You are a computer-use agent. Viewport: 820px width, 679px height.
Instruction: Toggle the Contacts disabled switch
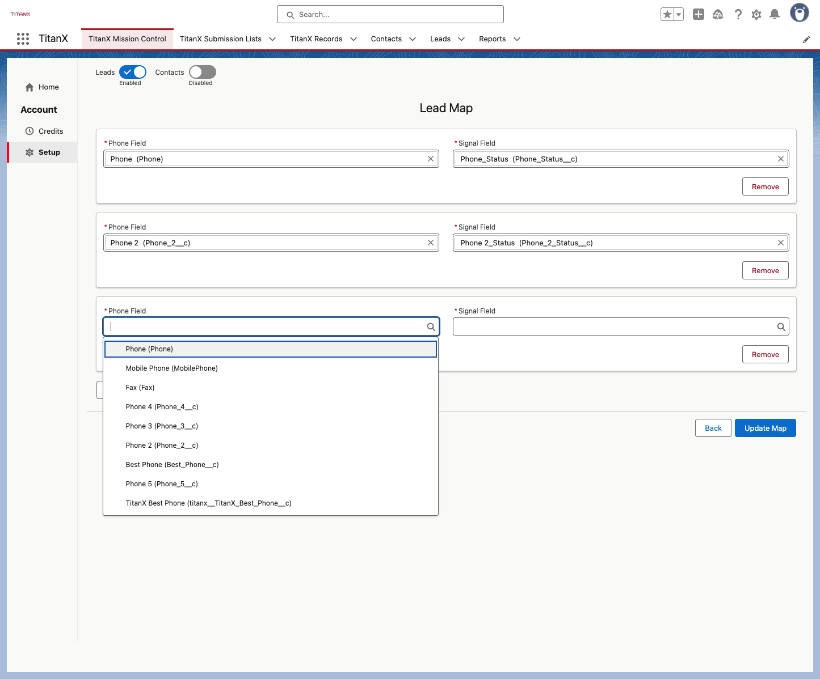pos(203,72)
